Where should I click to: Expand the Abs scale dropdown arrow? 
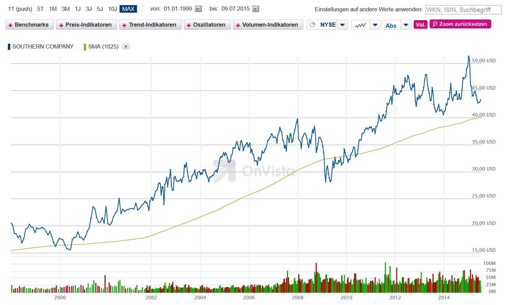(x=406, y=25)
